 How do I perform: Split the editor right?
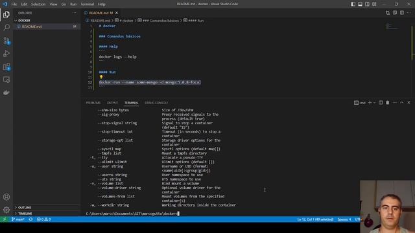(402, 13)
